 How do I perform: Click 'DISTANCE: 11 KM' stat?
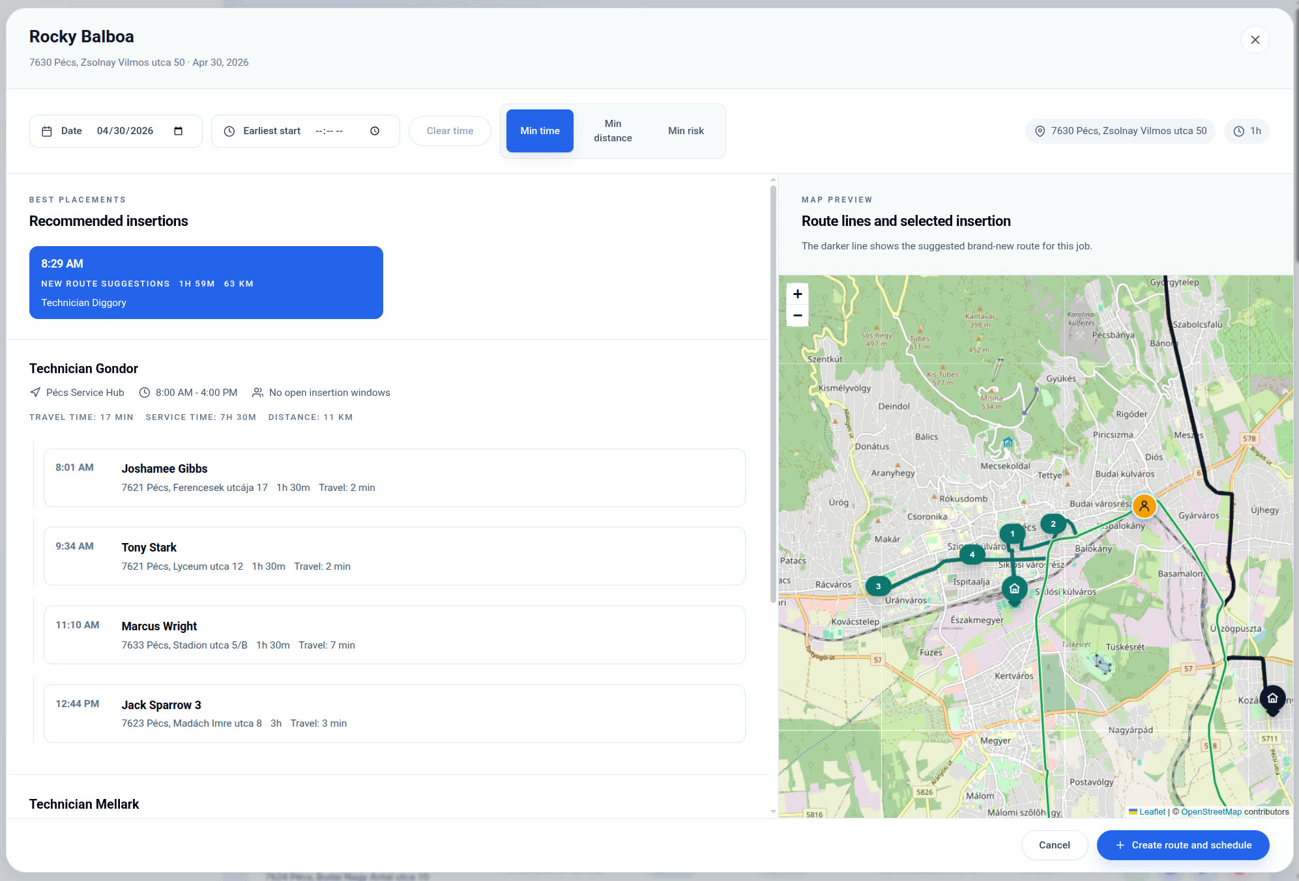tap(310, 417)
